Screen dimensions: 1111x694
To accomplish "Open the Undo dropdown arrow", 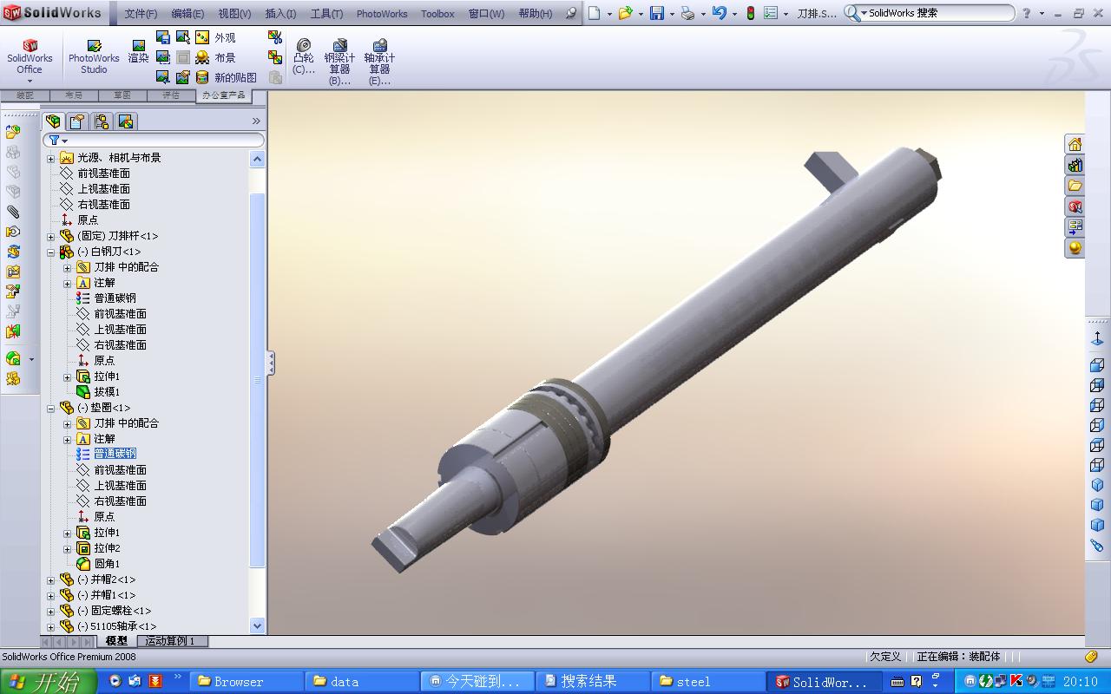I will coord(734,14).
